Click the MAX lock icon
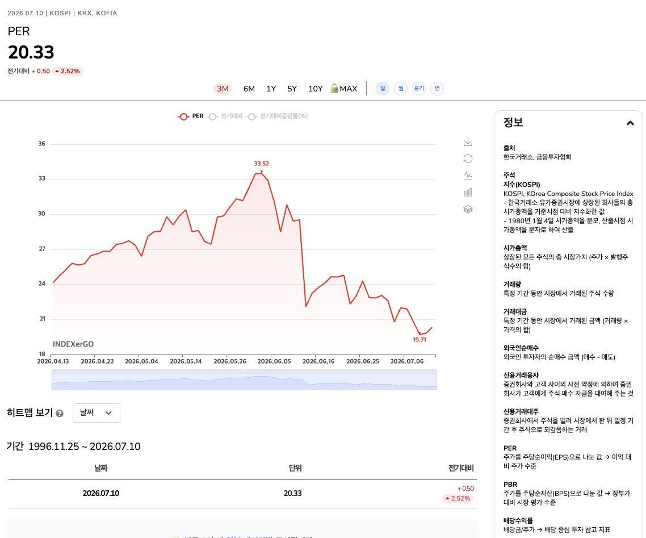 coord(334,88)
